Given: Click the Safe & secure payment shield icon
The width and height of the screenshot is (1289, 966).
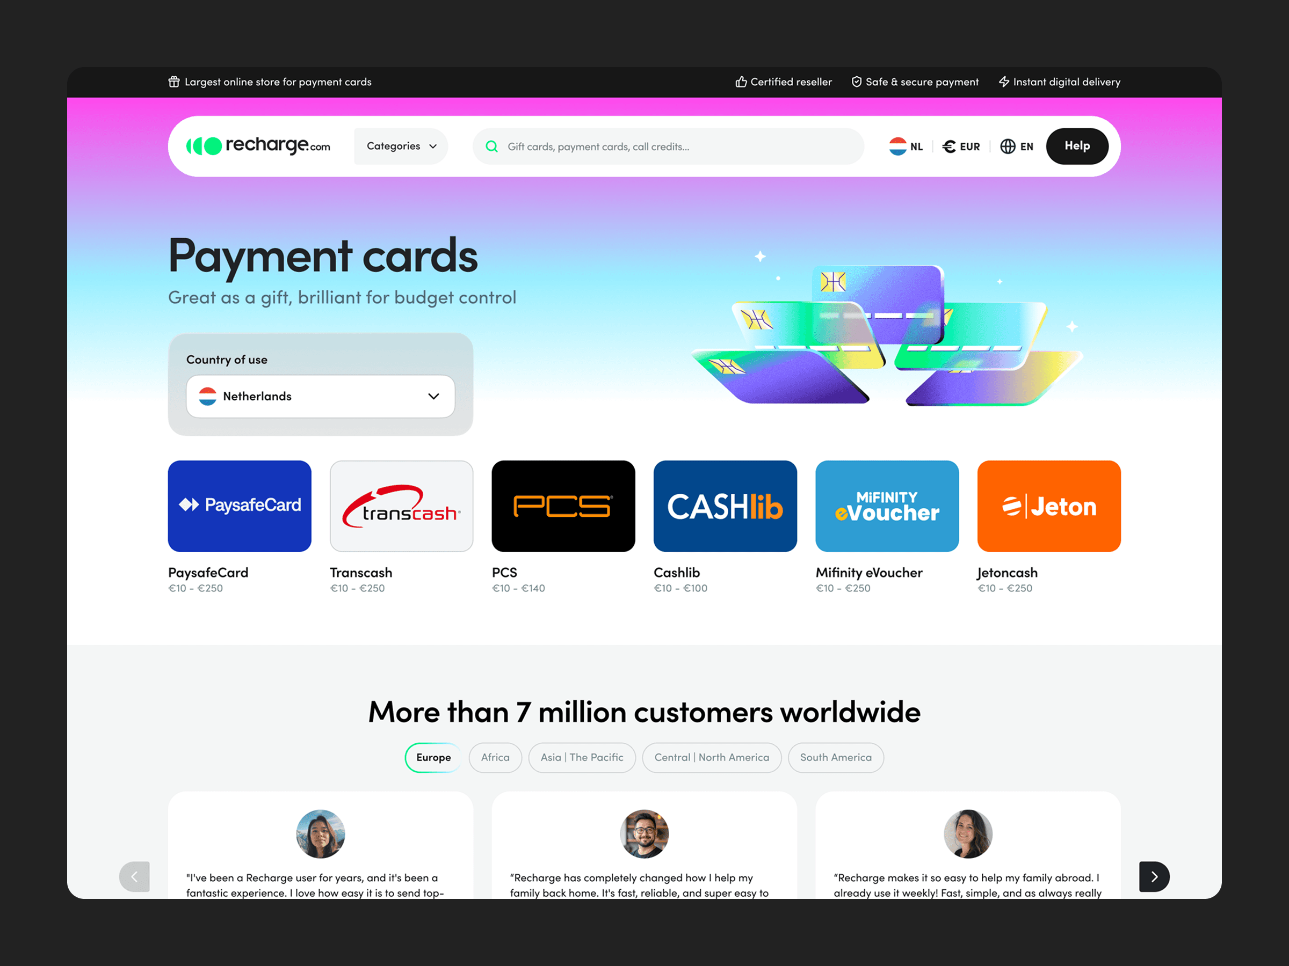Looking at the screenshot, I should [856, 82].
